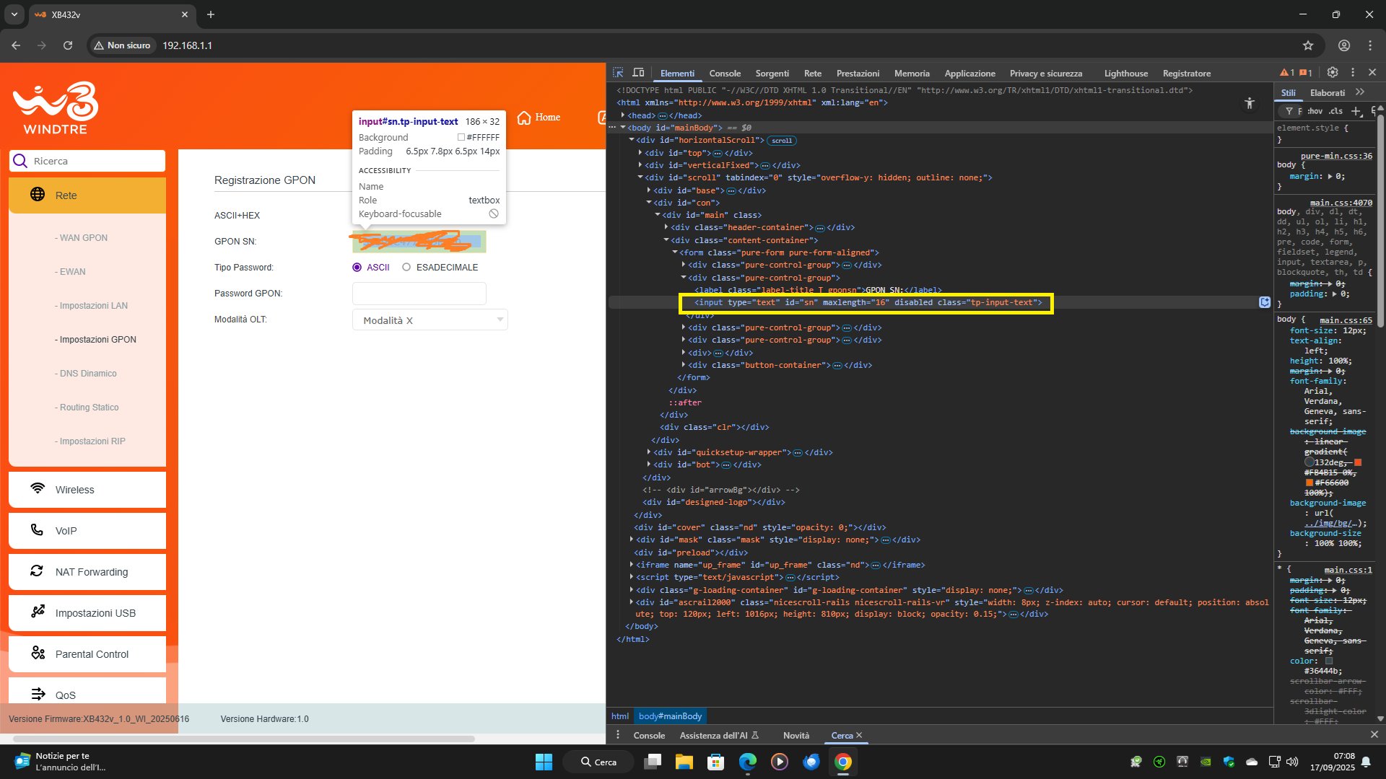Image resolution: width=1386 pixels, height=779 pixels.
Task: Click the DevTools inspect element picker icon
Action: point(618,73)
